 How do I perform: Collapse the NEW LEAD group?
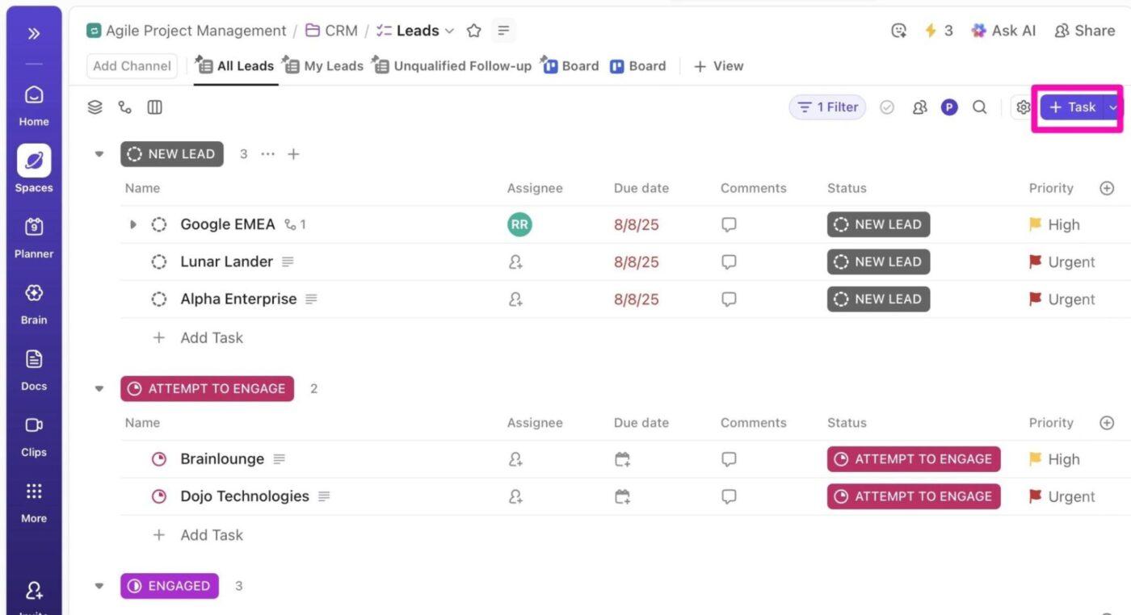[x=99, y=153]
